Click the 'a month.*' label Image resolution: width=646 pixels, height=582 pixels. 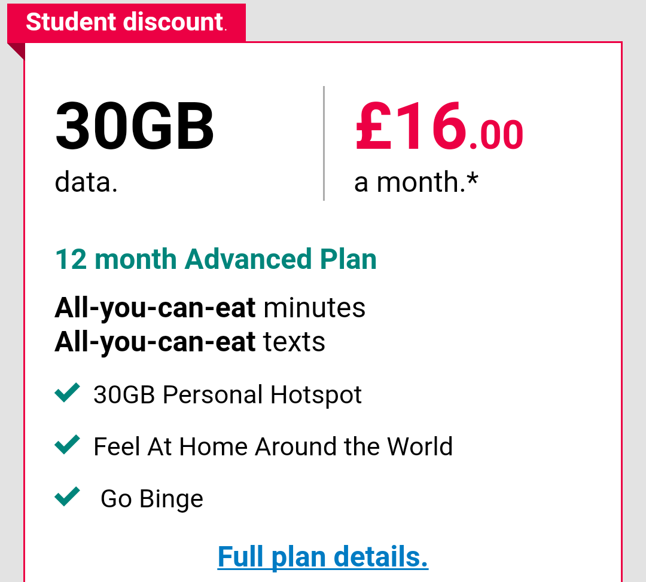(416, 182)
